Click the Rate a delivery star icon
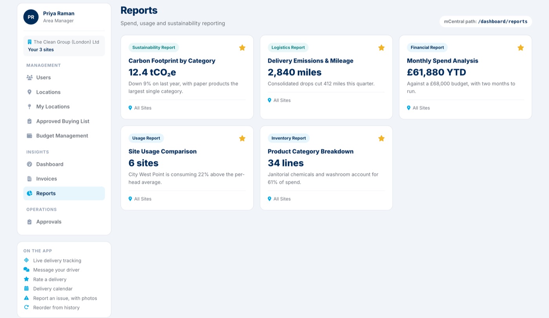The height and width of the screenshot is (318, 549). click(x=26, y=279)
